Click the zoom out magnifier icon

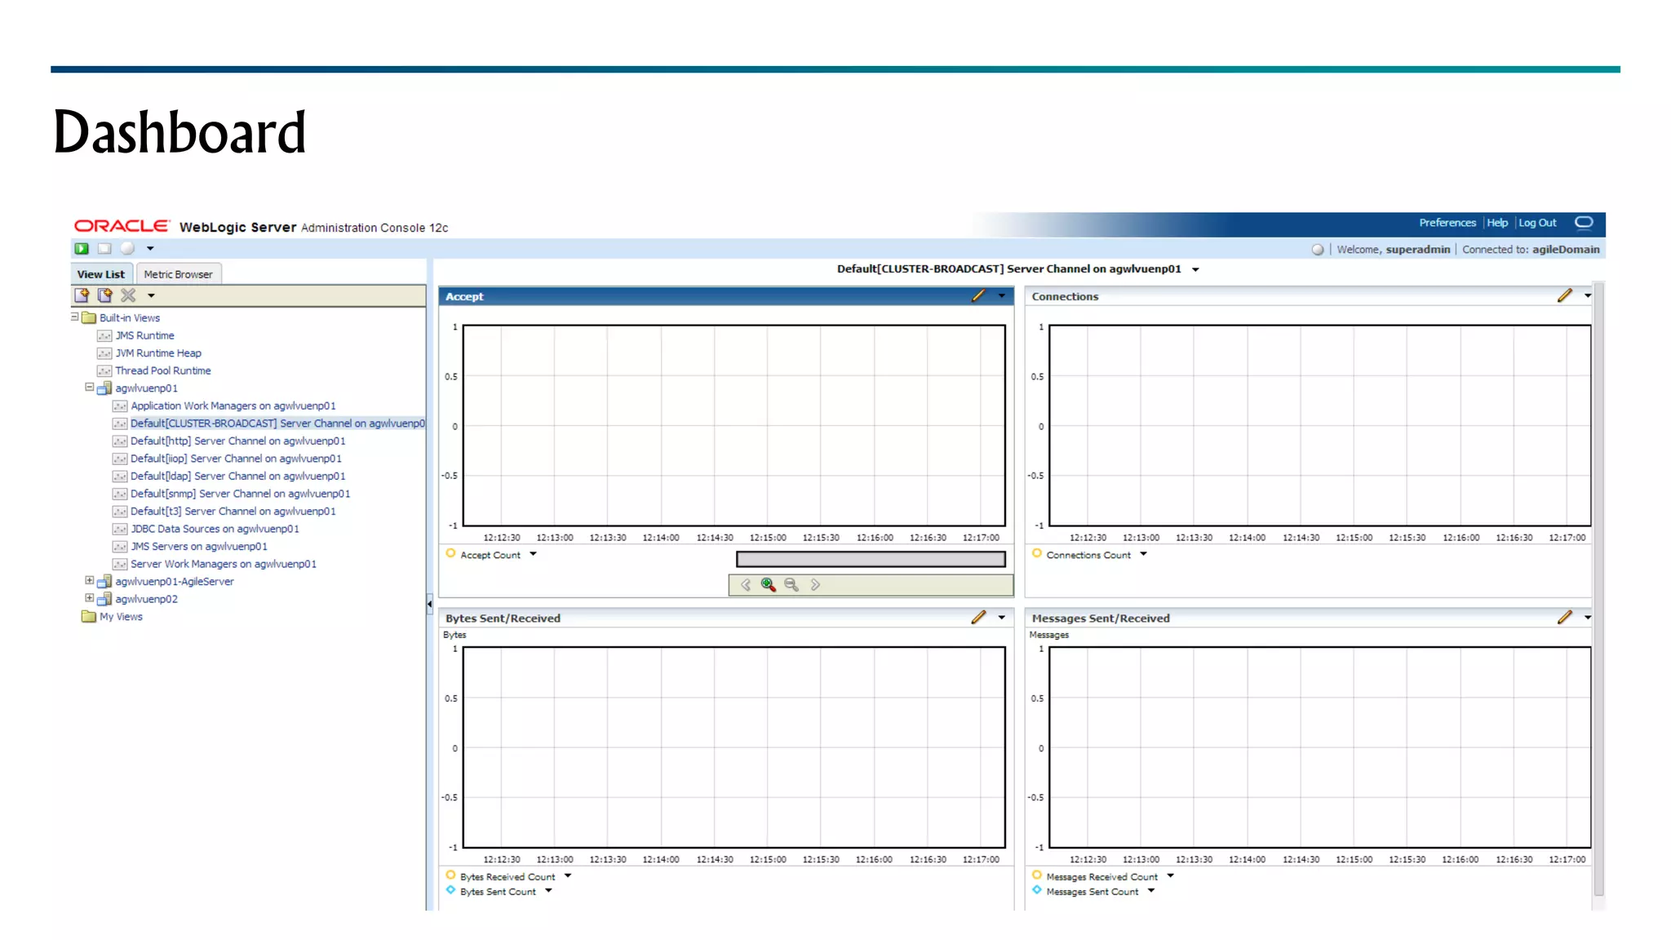coord(791,585)
